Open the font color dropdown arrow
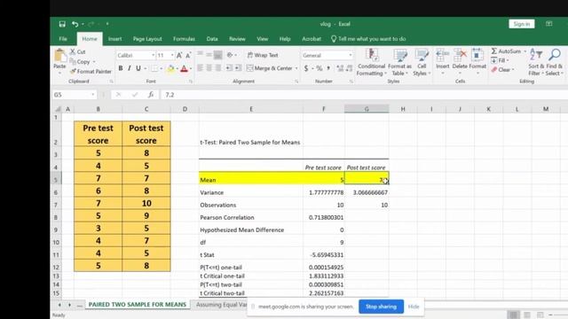 pos(191,68)
